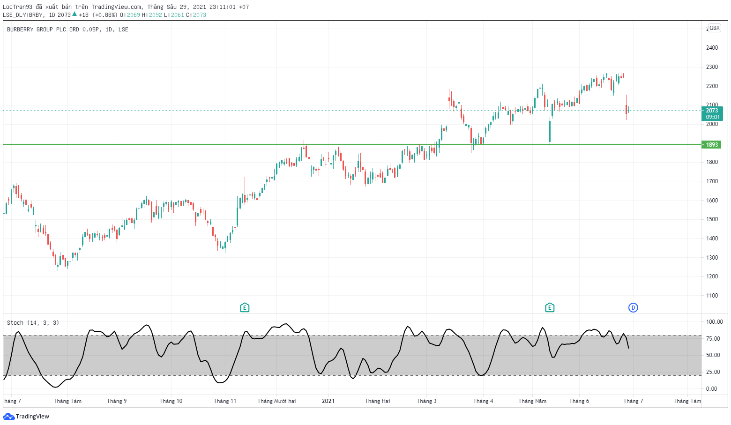Click the Tháng Năm axis label
The image size is (731, 425).
(532, 401)
